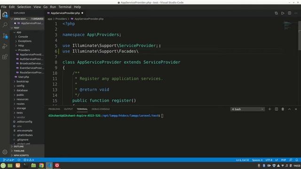Open the Manage gear icon
The image size is (301, 169).
tap(5, 152)
